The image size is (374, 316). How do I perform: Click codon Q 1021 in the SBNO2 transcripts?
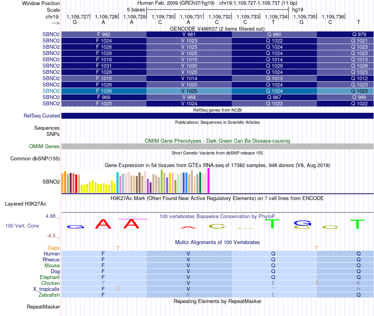click(359, 41)
